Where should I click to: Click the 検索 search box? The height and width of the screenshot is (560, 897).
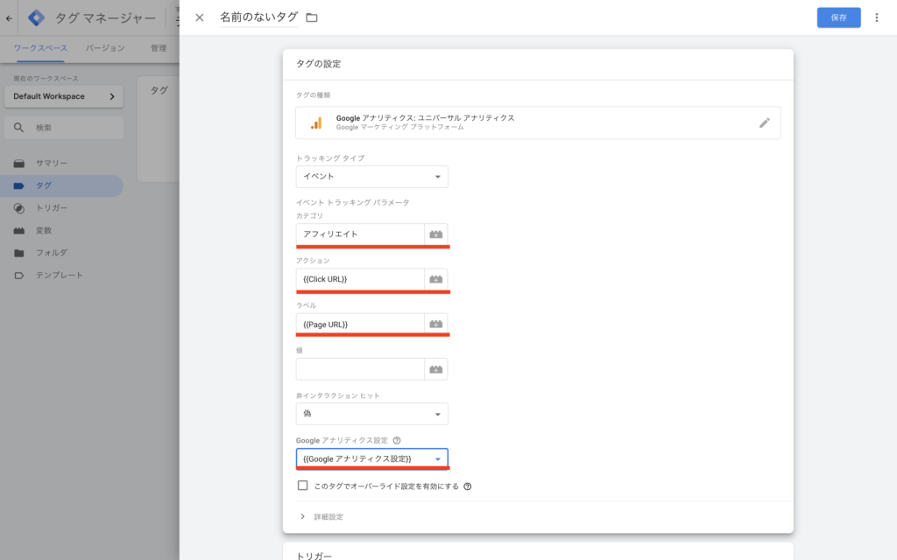point(63,128)
